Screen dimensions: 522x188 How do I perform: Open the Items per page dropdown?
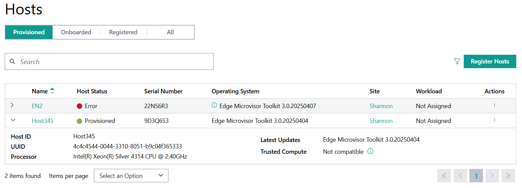131,176
